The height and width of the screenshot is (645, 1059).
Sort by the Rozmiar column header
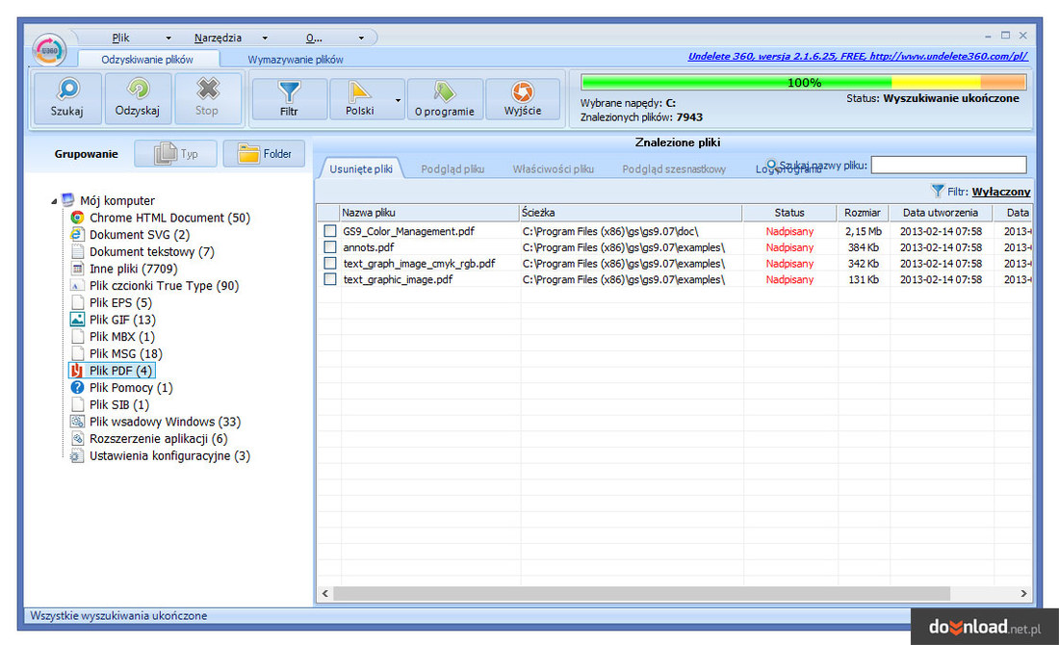click(x=863, y=213)
